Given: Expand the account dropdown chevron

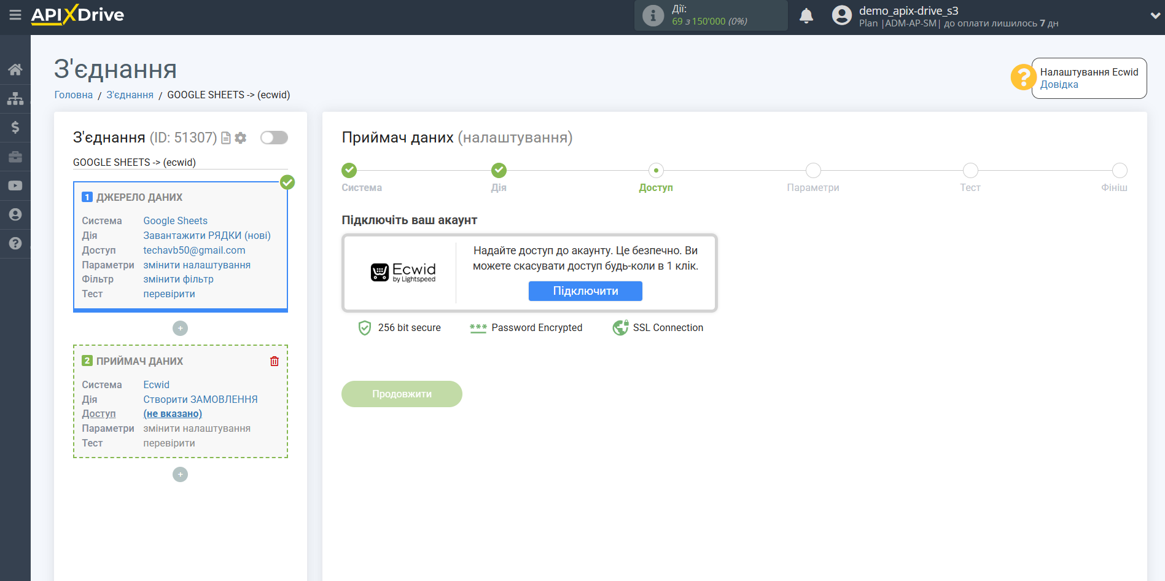Looking at the screenshot, I should tap(1155, 16).
